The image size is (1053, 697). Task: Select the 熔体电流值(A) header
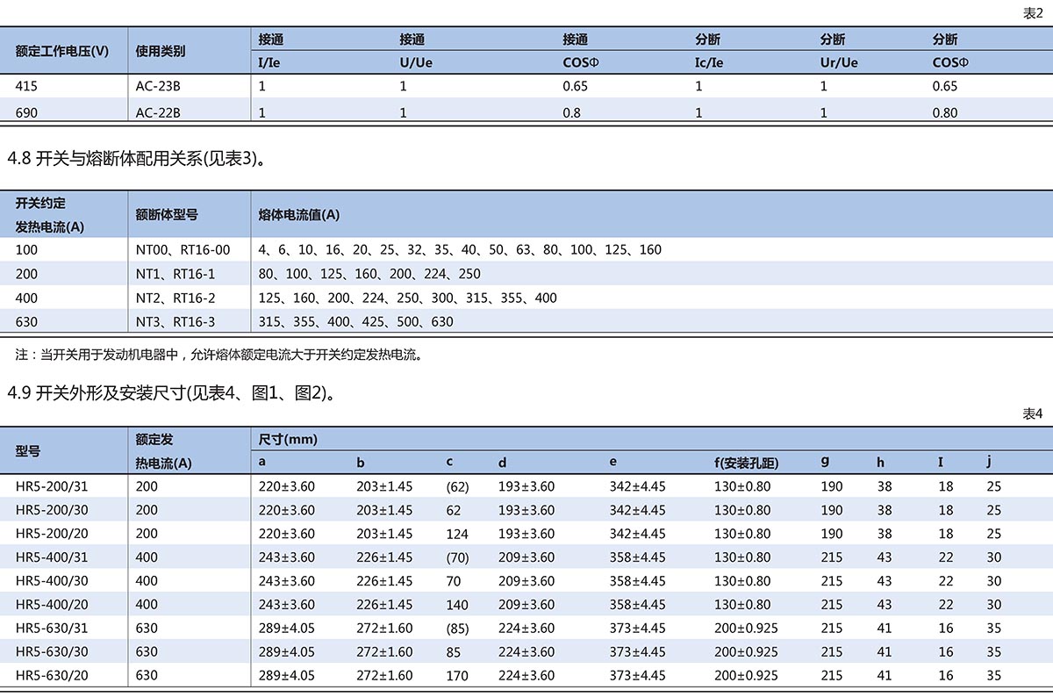(x=299, y=214)
